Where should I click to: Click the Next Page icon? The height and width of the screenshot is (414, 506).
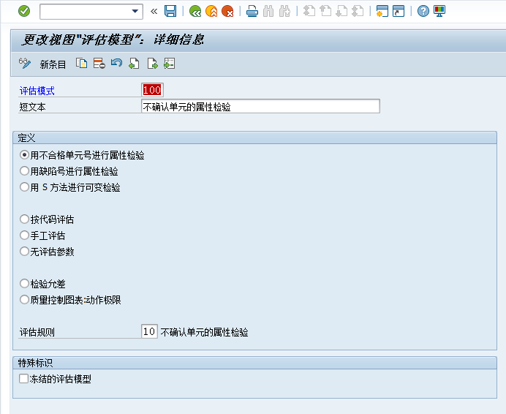click(341, 11)
